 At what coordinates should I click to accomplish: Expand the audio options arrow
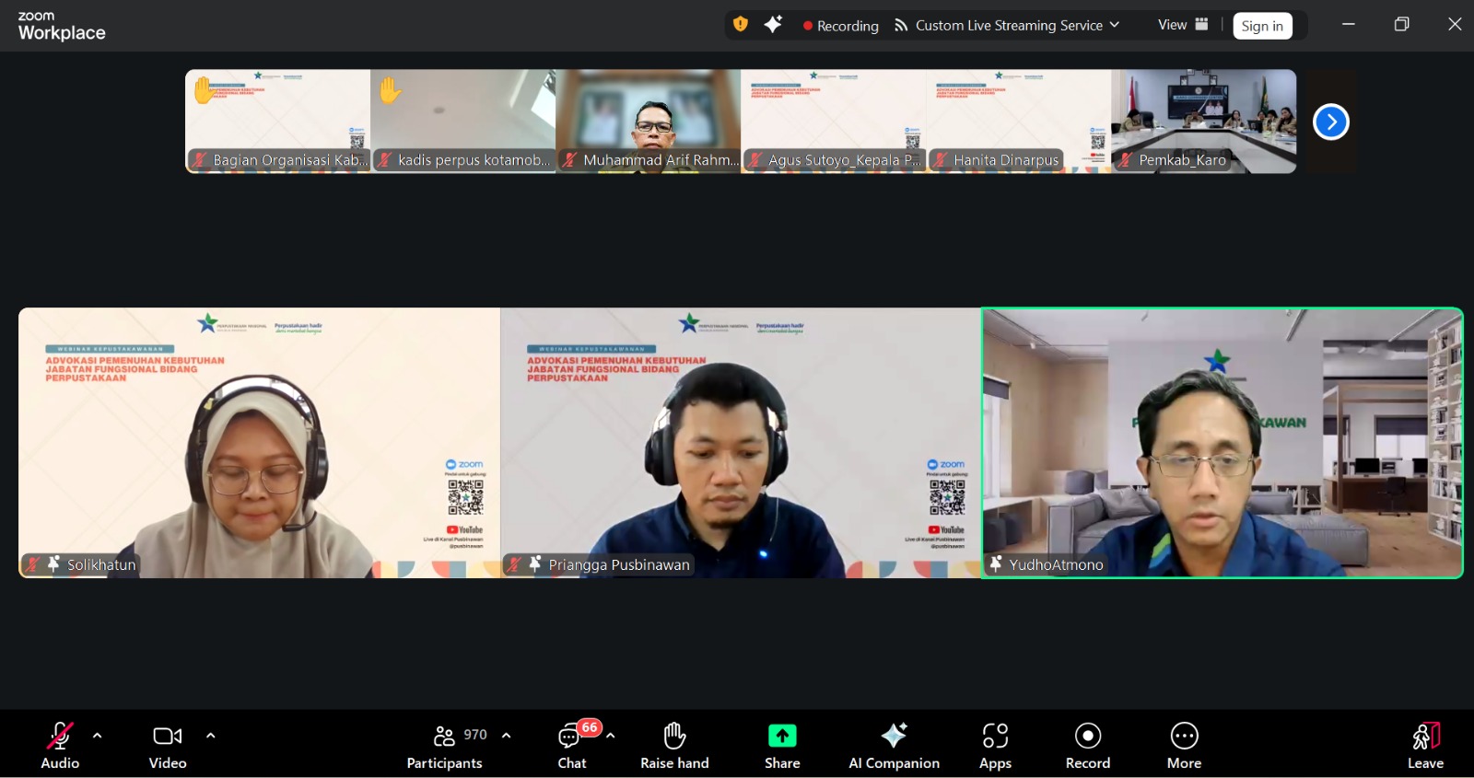point(98,736)
